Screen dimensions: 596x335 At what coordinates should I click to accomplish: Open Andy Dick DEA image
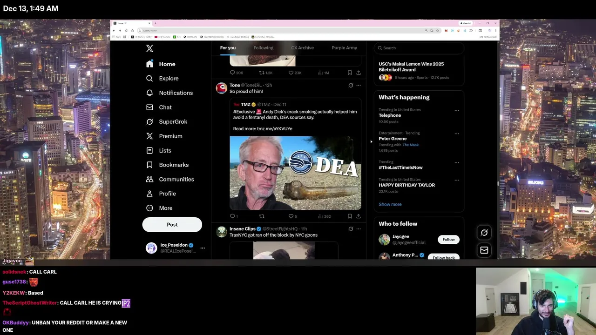(x=295, y=173)
